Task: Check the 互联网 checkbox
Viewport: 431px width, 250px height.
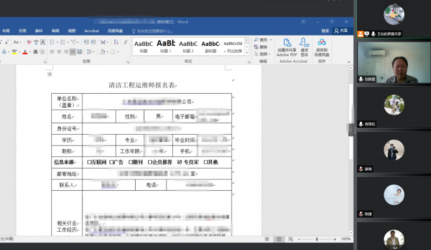Action: pos(89,162)
